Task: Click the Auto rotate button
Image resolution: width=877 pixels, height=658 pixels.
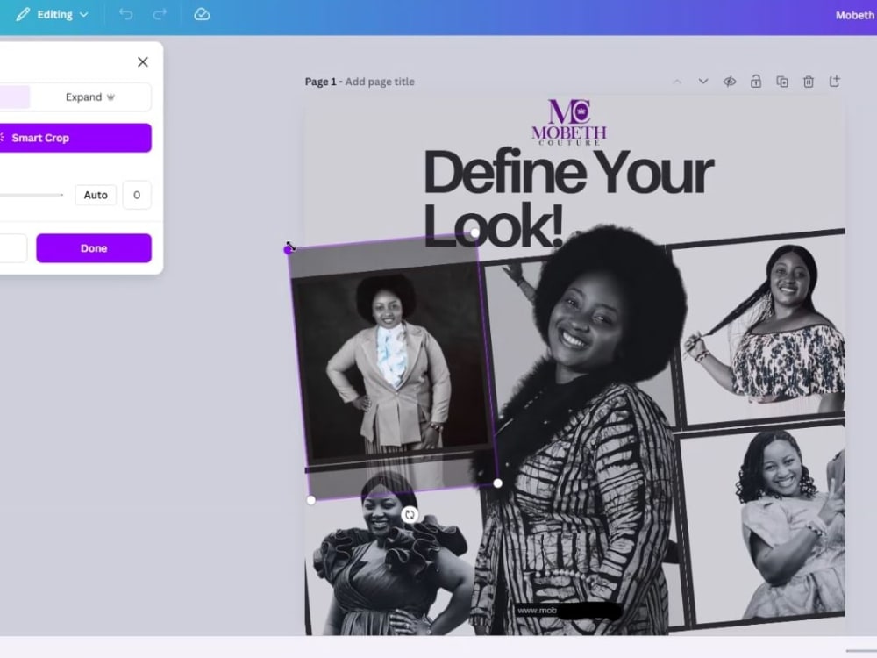Action: pyautogui.click(x=96, y=195)
